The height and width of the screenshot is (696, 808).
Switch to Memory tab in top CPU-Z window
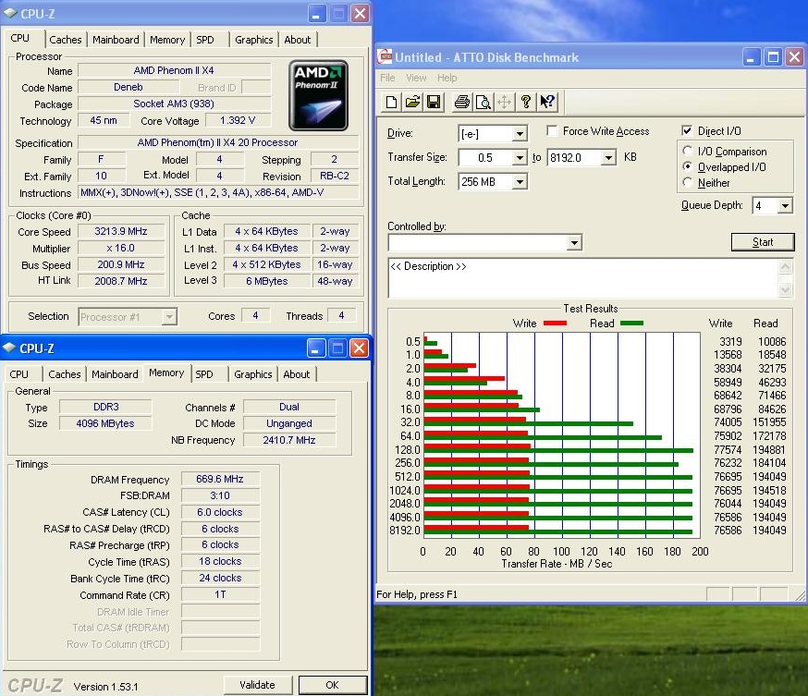click(167, 40)
